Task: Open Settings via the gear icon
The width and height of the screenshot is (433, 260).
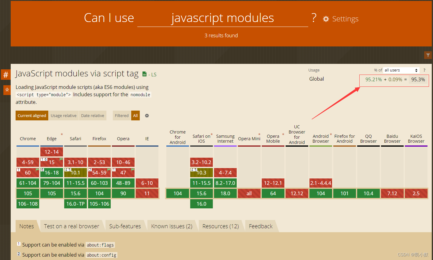Action: (326, 19)
